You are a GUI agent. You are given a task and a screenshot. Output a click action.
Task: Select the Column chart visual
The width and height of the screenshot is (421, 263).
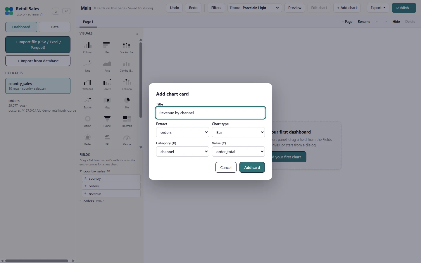(x=87, y=48)
